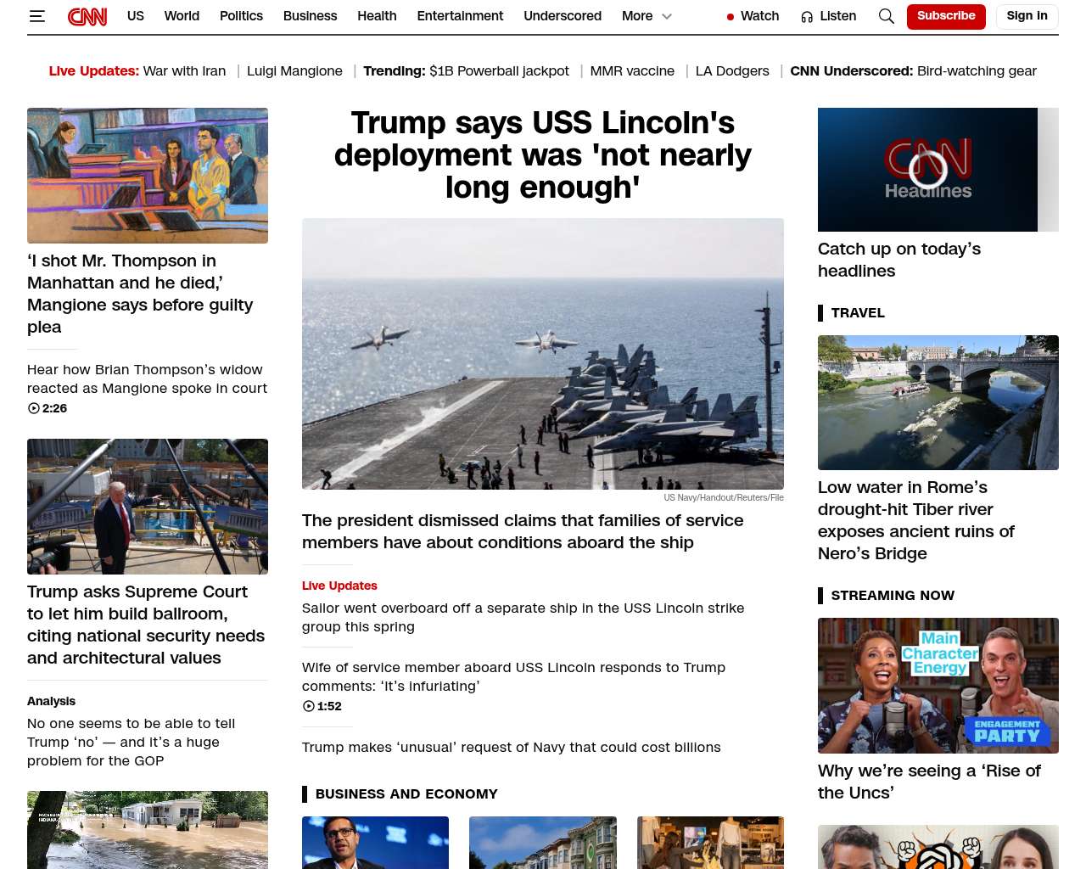Click the 'Live Updates:' red label
Image resolution: width=1086 pixels, height=869 pixels.
point(94,71)
